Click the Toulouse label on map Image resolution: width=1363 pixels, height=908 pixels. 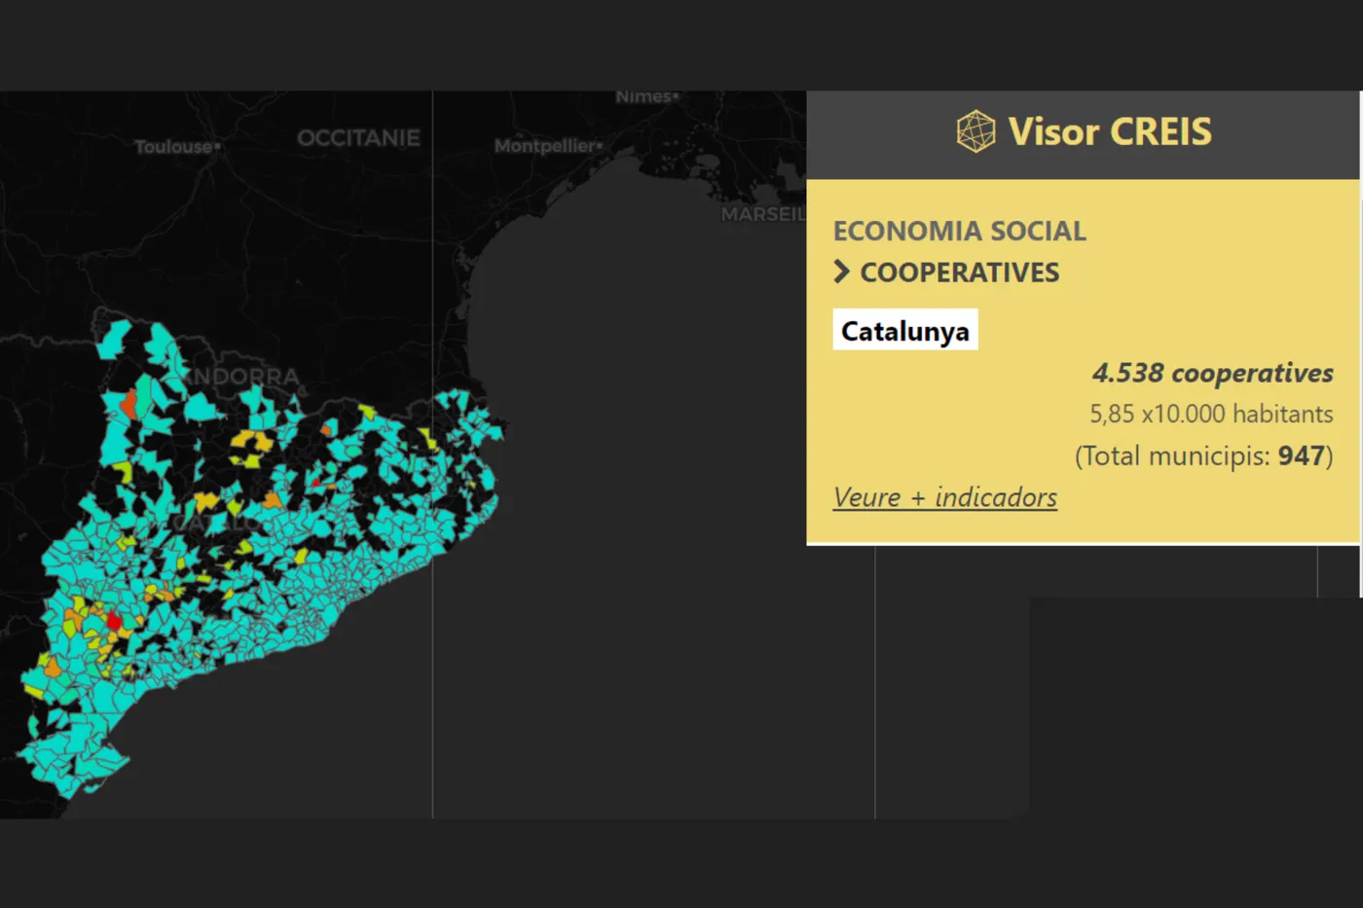click(175, 147)
